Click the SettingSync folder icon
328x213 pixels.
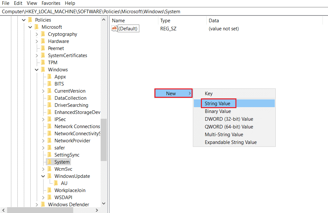pos(50,155)
